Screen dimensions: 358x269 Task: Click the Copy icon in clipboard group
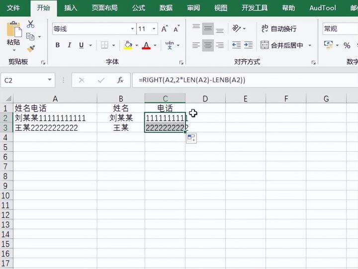pos(30,36)
